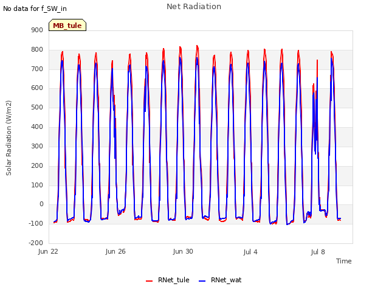Click the 500 y-axis tick label

point(37,107)
